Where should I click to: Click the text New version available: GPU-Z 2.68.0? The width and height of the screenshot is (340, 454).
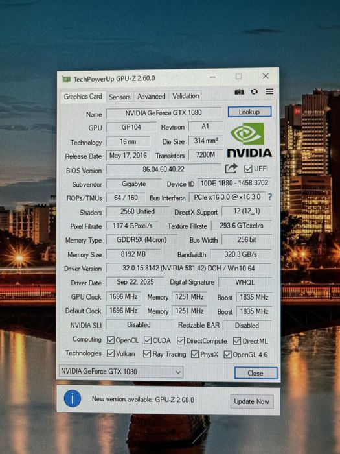143,400
